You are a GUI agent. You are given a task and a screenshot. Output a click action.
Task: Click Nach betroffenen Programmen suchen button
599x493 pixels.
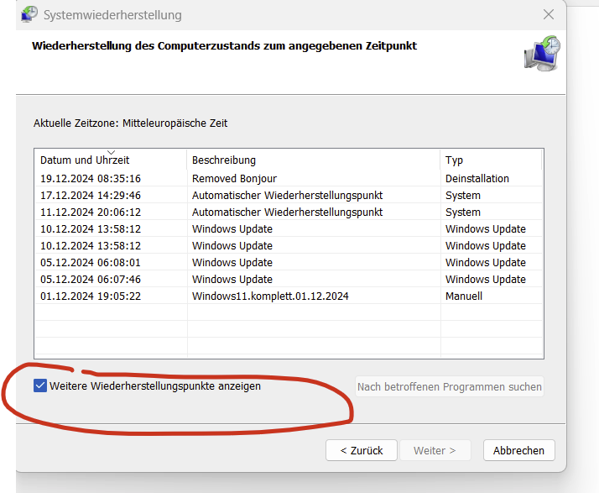pyautogui.click(x=450, y=386)
